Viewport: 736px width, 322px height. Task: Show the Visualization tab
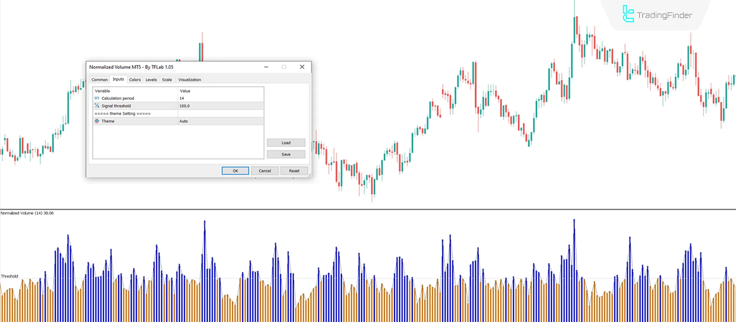pos(189,80)
